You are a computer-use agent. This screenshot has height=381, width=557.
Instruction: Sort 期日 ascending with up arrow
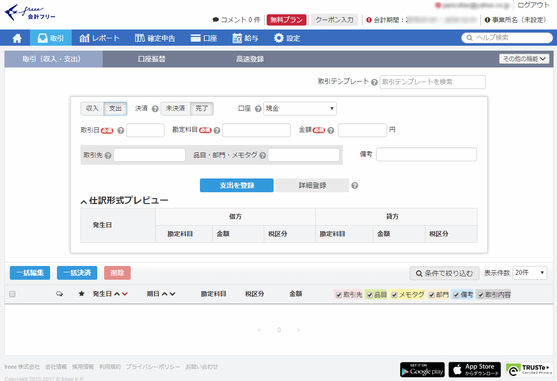click(x=165, y=294)
